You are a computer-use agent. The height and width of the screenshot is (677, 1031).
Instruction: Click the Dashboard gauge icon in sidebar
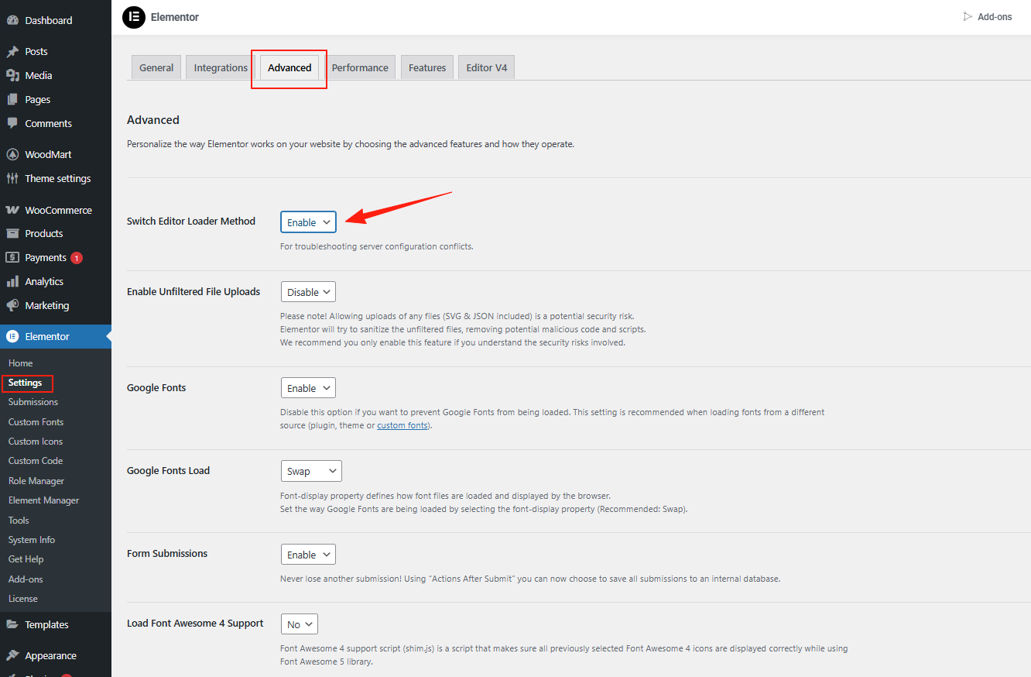(12, 20)
